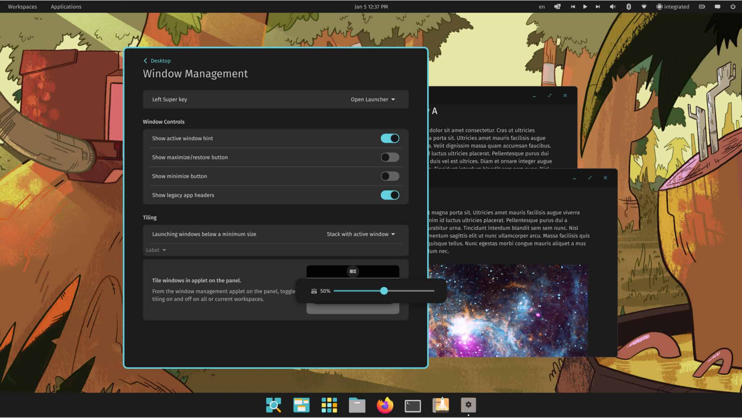Click Applications in the top menu bar
The height and width of the screenshot is (418, 742).
(x=66, y=6)
